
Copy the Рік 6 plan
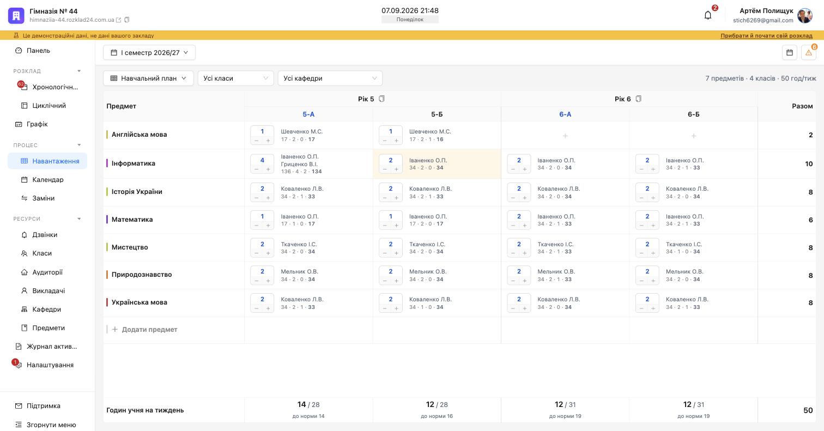tap(638, 99)
